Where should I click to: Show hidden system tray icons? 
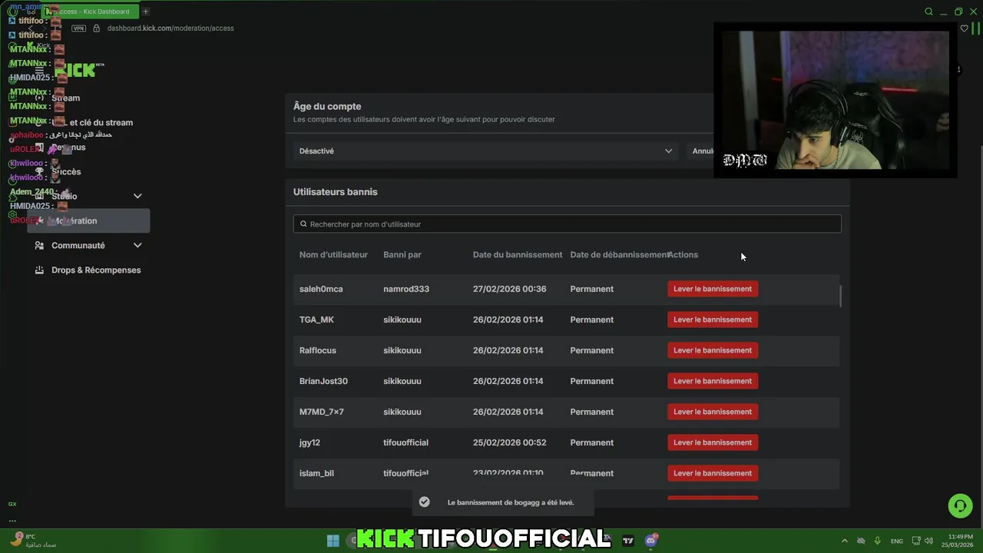[x=845, y=541]
